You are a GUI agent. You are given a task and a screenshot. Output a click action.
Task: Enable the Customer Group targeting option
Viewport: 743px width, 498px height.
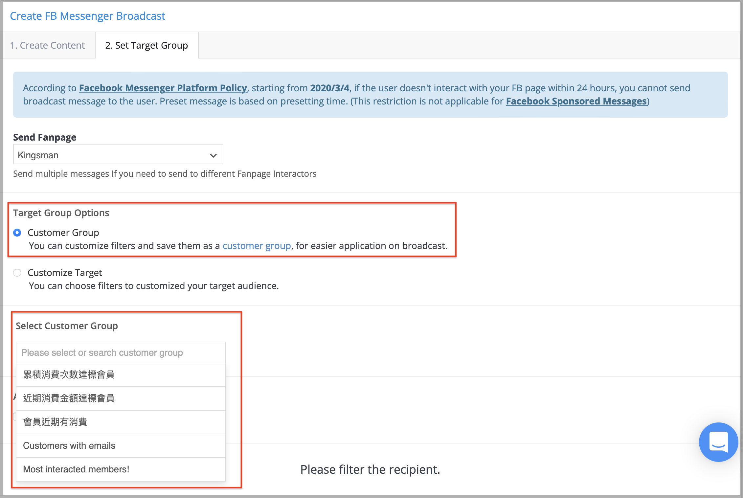(x=17, y=233)
